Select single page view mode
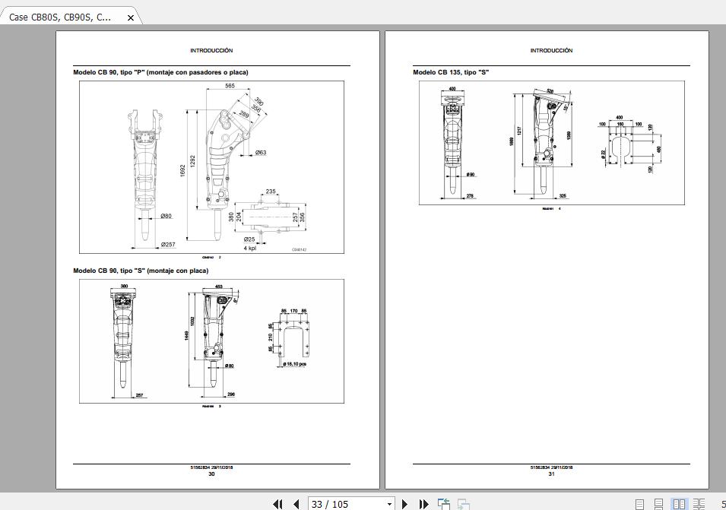The height and width of the screenshot is (510, 726). [640, 503]
